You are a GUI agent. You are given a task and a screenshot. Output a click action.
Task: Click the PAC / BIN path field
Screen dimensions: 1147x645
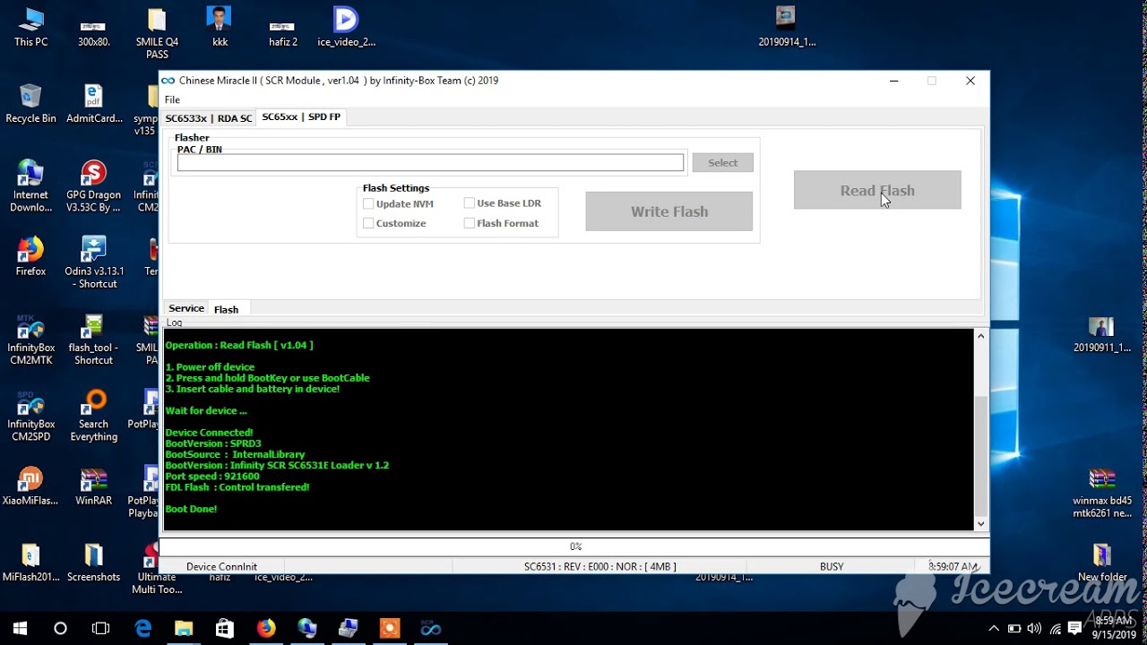(x=430, y=162)
